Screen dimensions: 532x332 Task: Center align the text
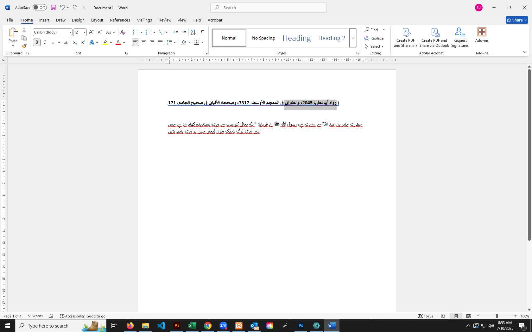[x=144, y=42]
